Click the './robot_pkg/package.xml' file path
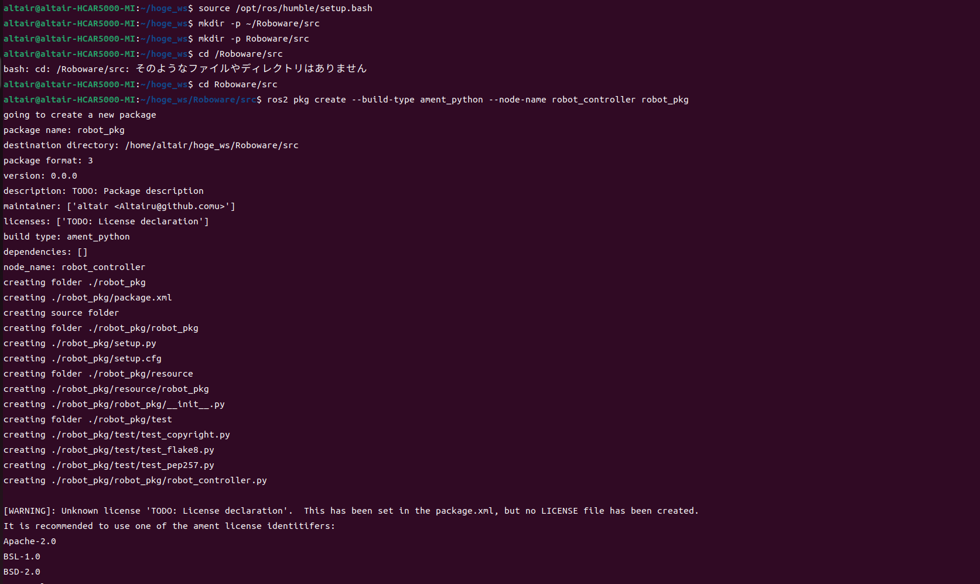980x584 pixels. (x=111, y=298)
